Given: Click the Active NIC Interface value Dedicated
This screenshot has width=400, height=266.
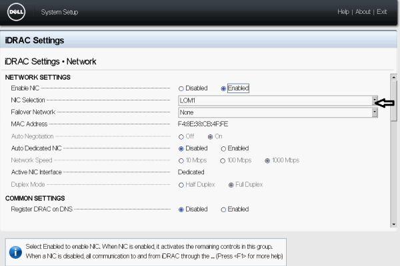Looking at the screenshot, I should pyautogui.click(x=191, y=172).
